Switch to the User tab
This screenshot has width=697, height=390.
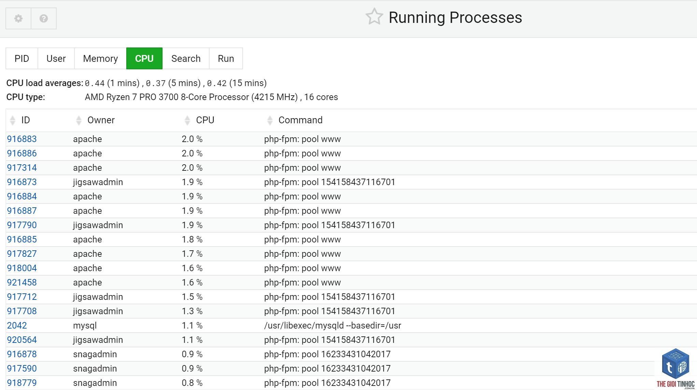click(56, 58)
